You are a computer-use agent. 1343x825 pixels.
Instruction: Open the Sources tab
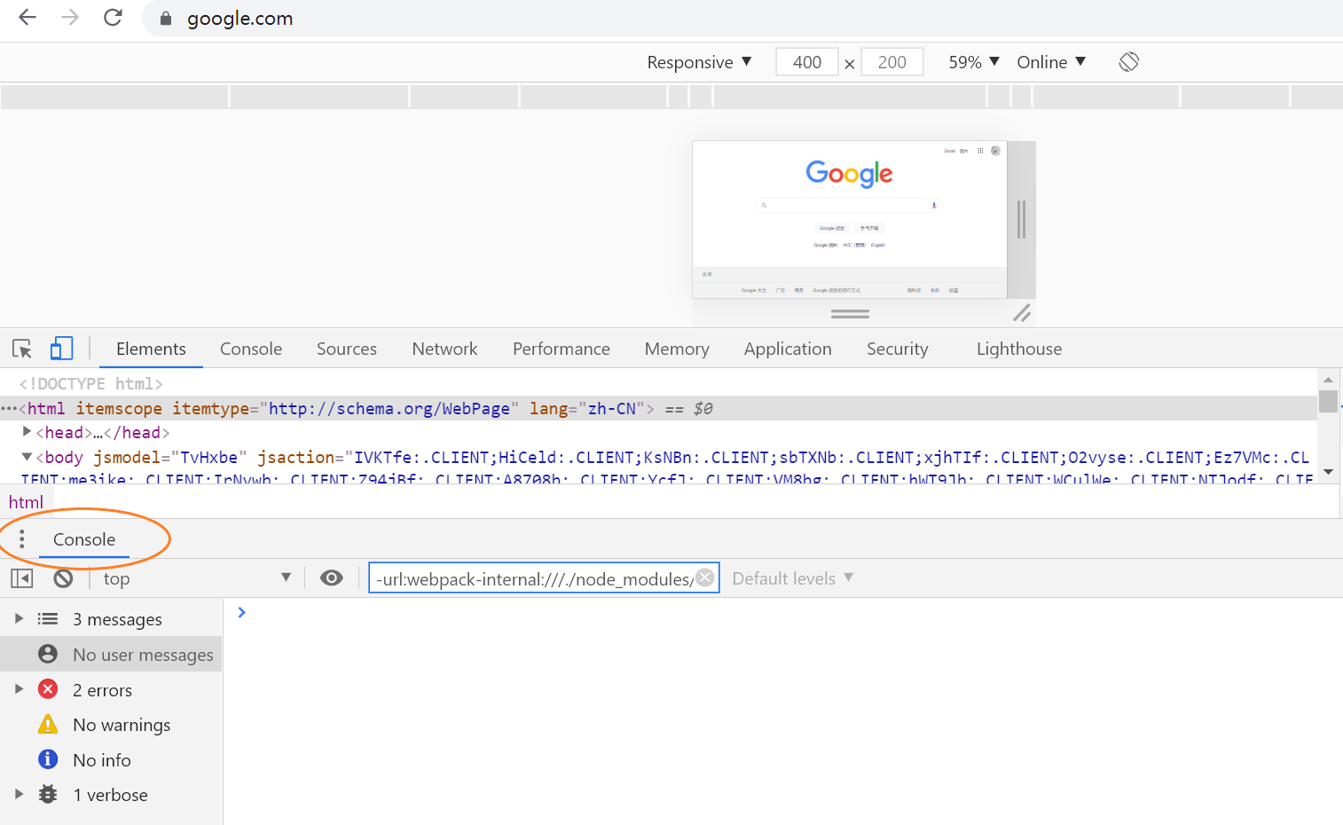(347, 349)
